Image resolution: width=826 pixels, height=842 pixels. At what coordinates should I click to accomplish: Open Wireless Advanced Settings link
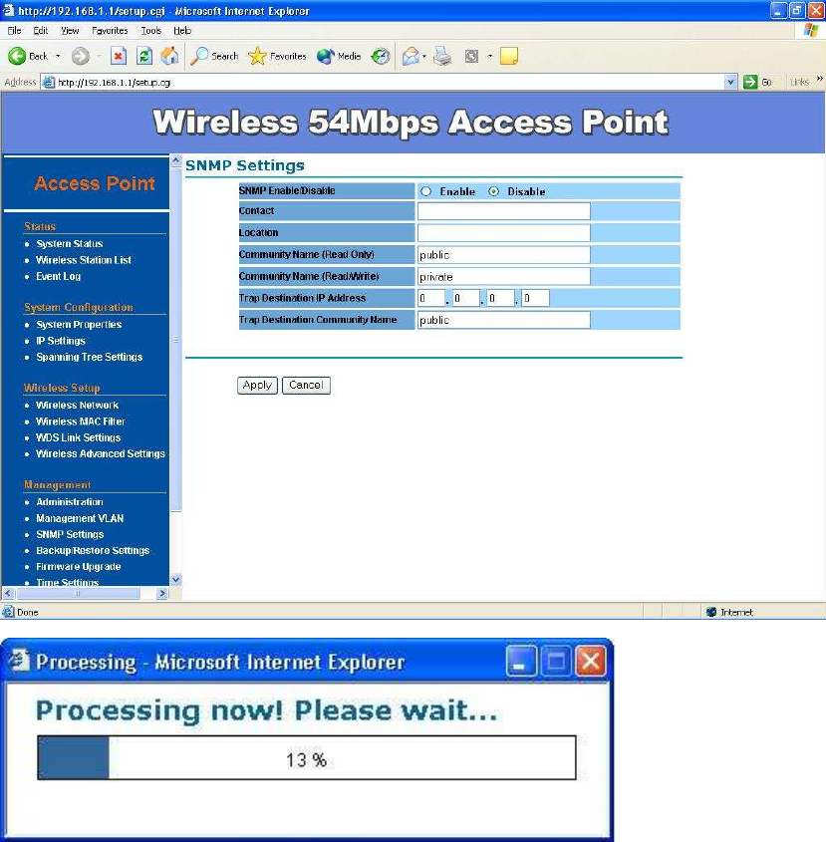[101, 453]
